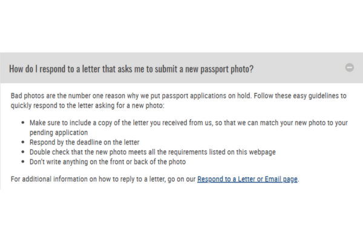The width and height of the screenshot is (363, 242).
Task: Click the bullet dot before "Double check that"
Action: point(23,152)
